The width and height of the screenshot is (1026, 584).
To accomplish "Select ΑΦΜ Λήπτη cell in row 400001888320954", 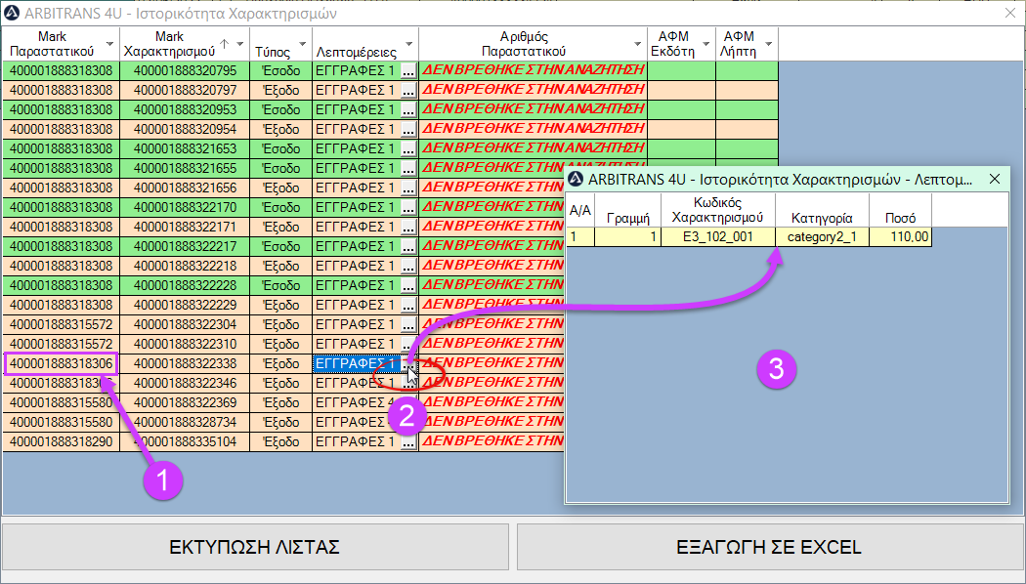I will (747, 129).
